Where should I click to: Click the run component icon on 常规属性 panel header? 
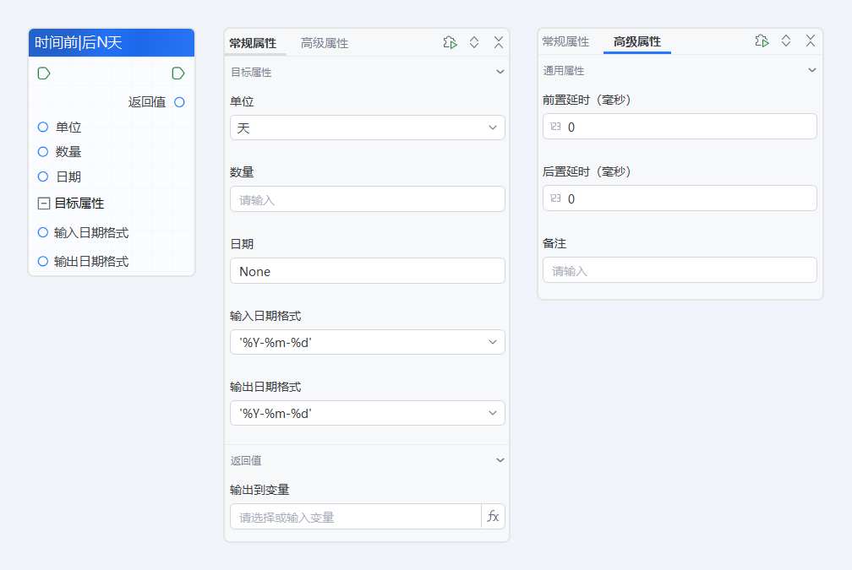450,41
